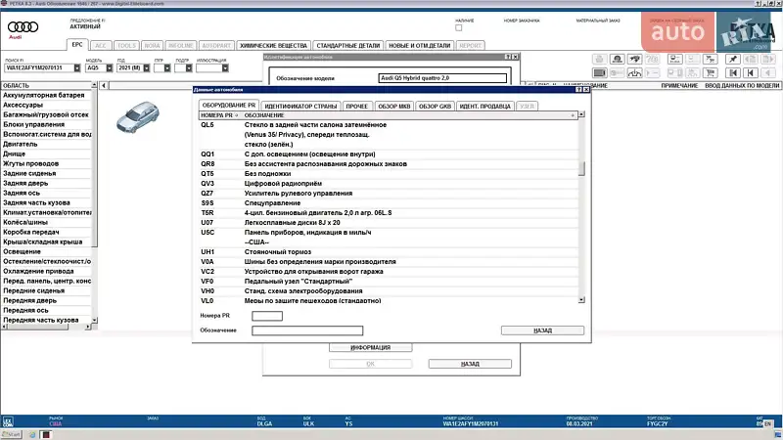Click the Номер PR input field
Image resolution: width=783 pixels, height=440 pixels.
click(x=266, y=316)
